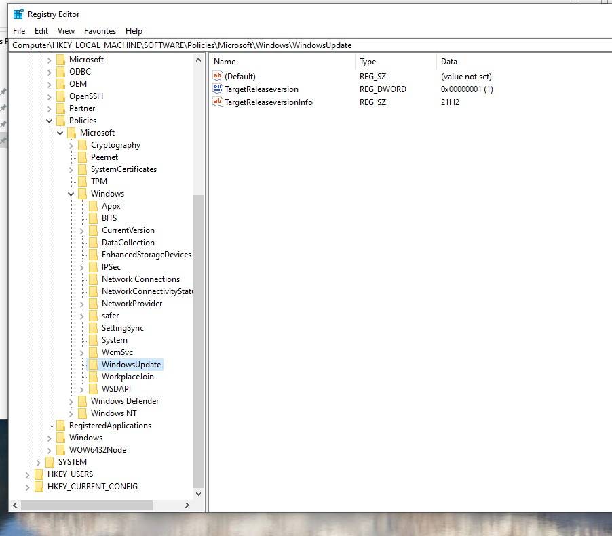Click the Registry Editor app icon
This screenshot has width=612, height=536.
click(x=18, y=14)
